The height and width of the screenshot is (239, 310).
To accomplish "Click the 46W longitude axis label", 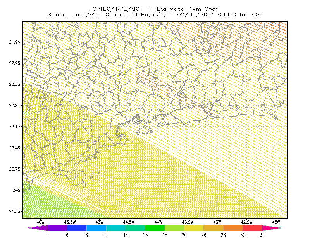I will click(x=41, y=222).
